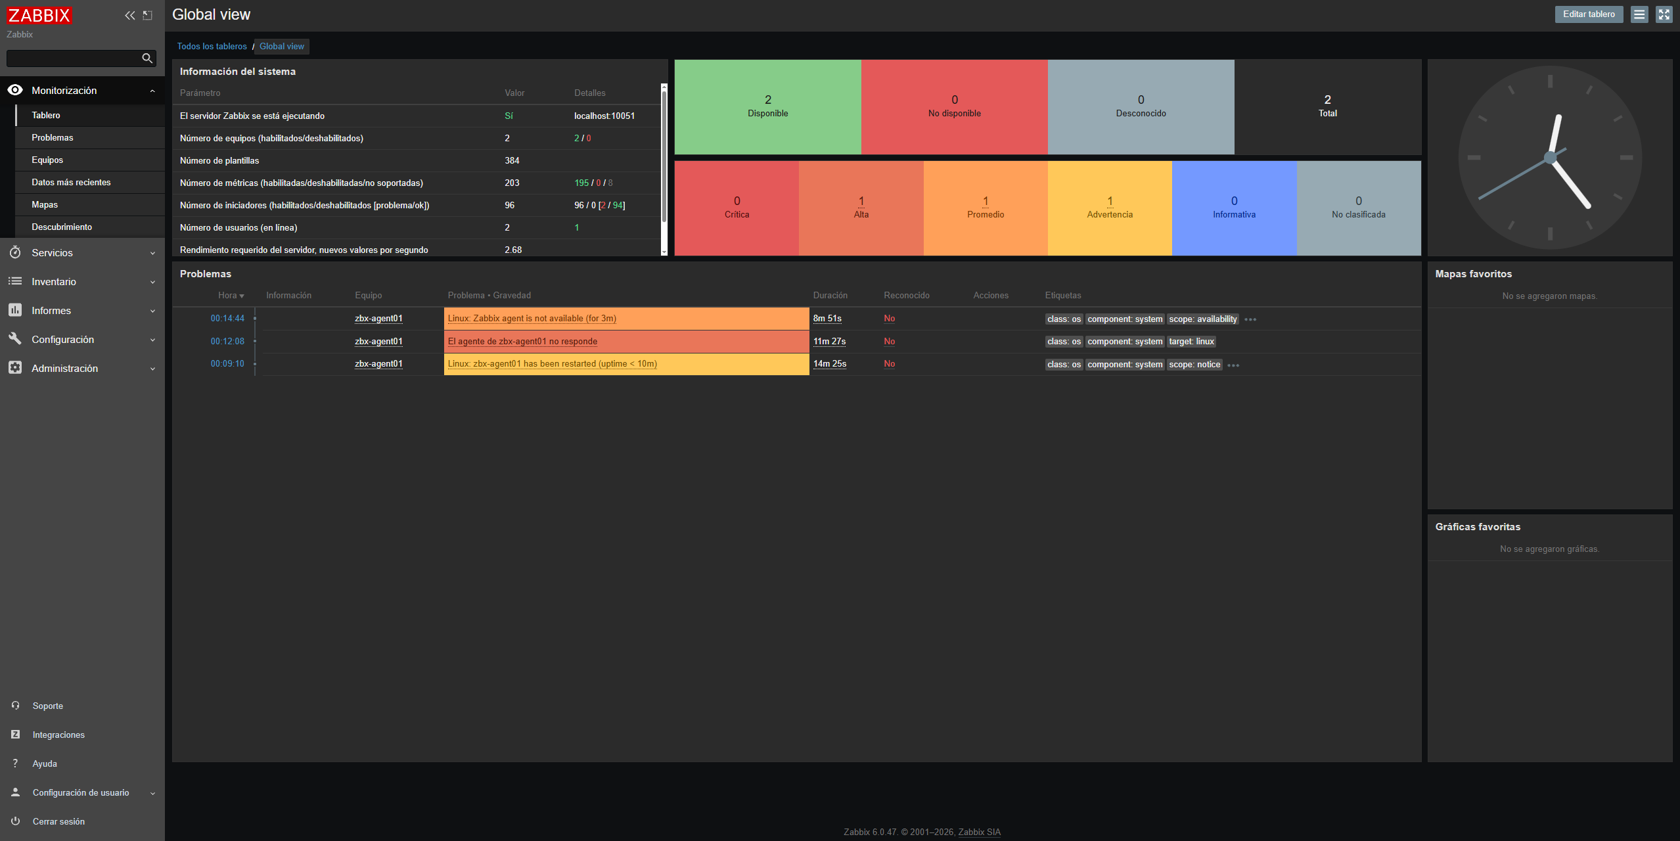Click the Desconocido availability tile

(x=1141, y=107)
